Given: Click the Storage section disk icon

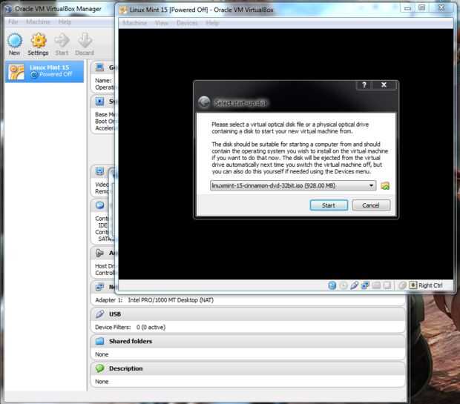Looking at the screenshot, I should (x=99, y=205).
